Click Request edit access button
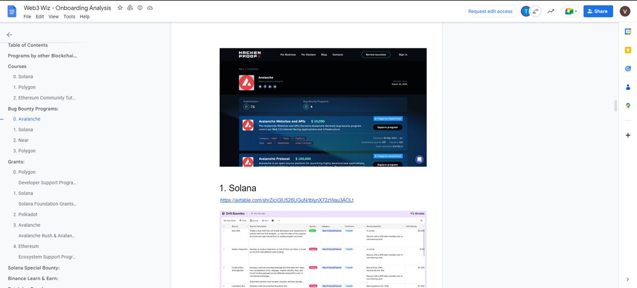637x288 pixels. [490, 11]
